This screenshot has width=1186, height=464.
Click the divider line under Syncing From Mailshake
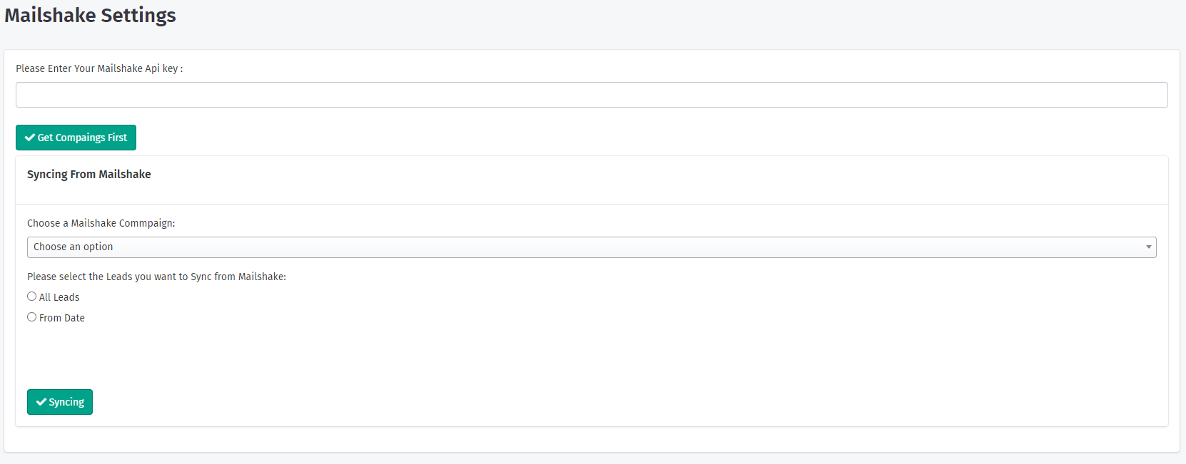click(591, 205)
